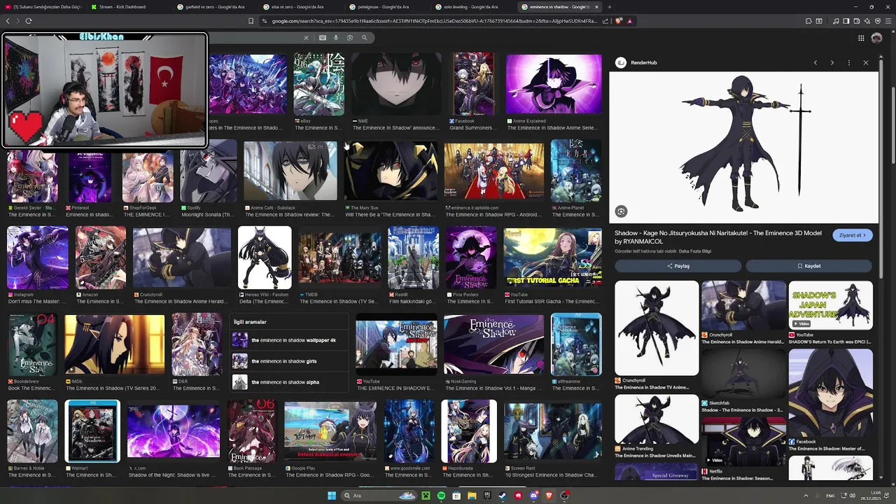Reload the page with the refresh icon
The image size is (896, 504).
click(29, 21)
